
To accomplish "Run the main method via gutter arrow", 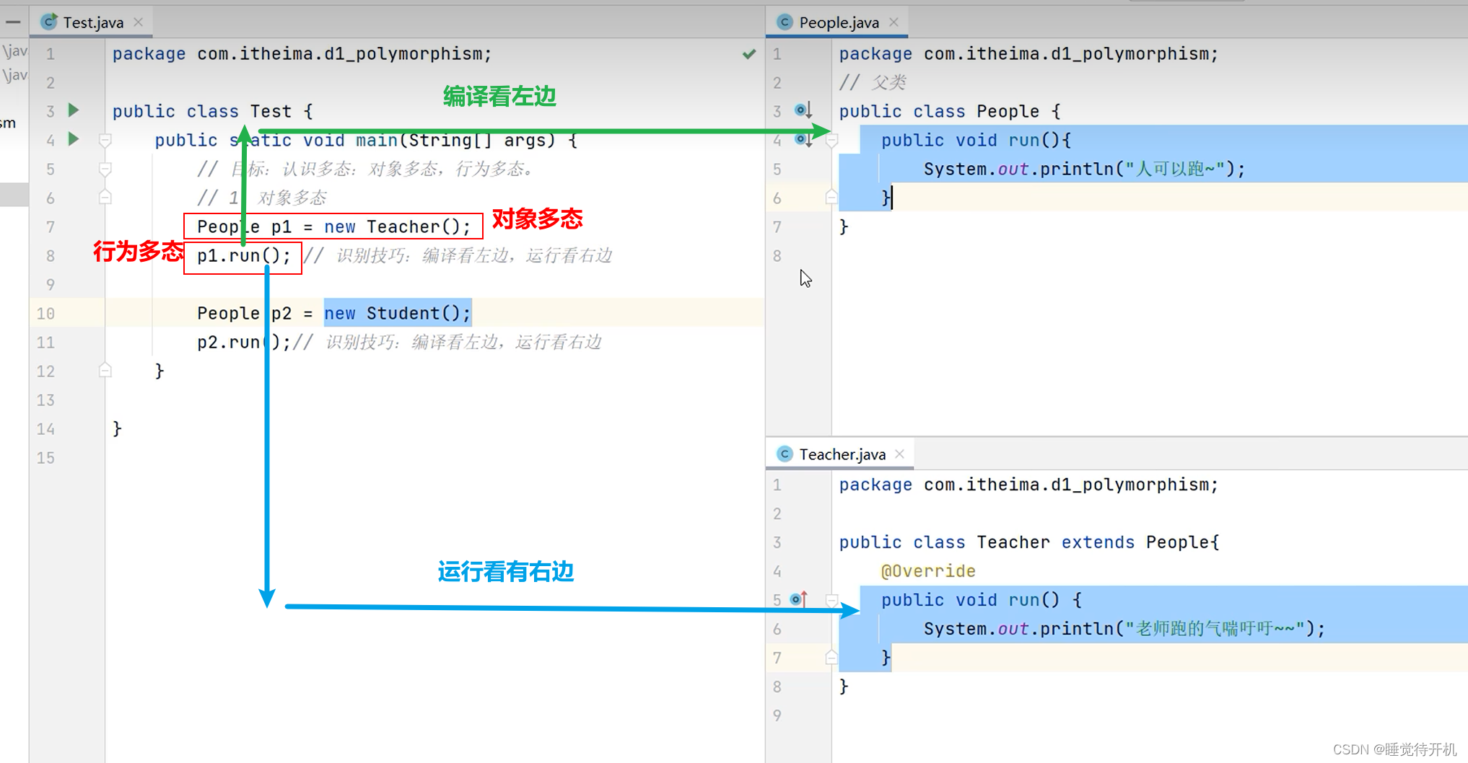I will [x=73, y=138].
